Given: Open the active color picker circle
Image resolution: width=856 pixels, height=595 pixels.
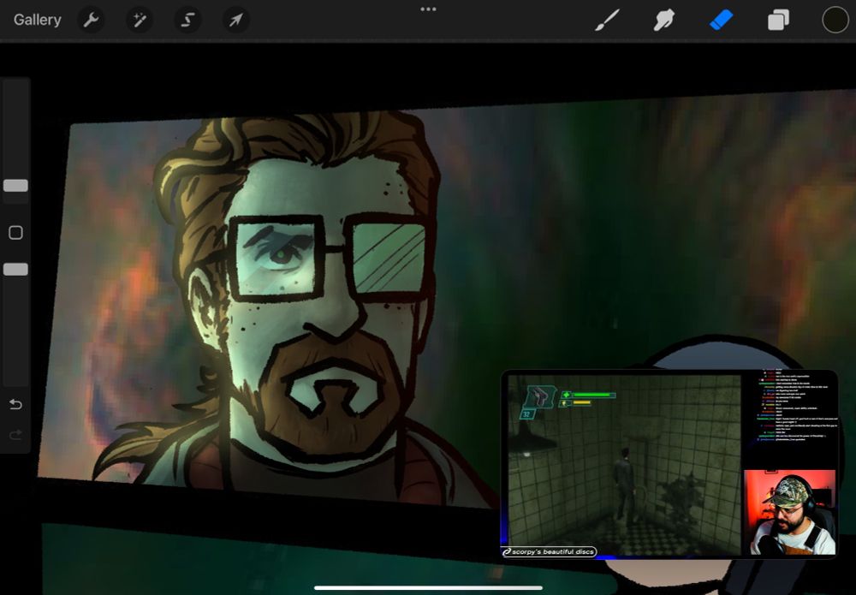Looking at the screenshot, I should pyautogui.click(x=835, y=21).
